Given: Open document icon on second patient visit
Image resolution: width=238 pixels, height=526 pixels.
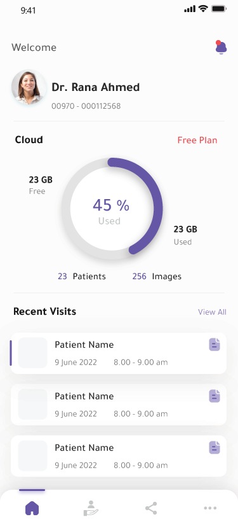Looking at the screenshot, I should pyautogui.click(x=215, y=396).
